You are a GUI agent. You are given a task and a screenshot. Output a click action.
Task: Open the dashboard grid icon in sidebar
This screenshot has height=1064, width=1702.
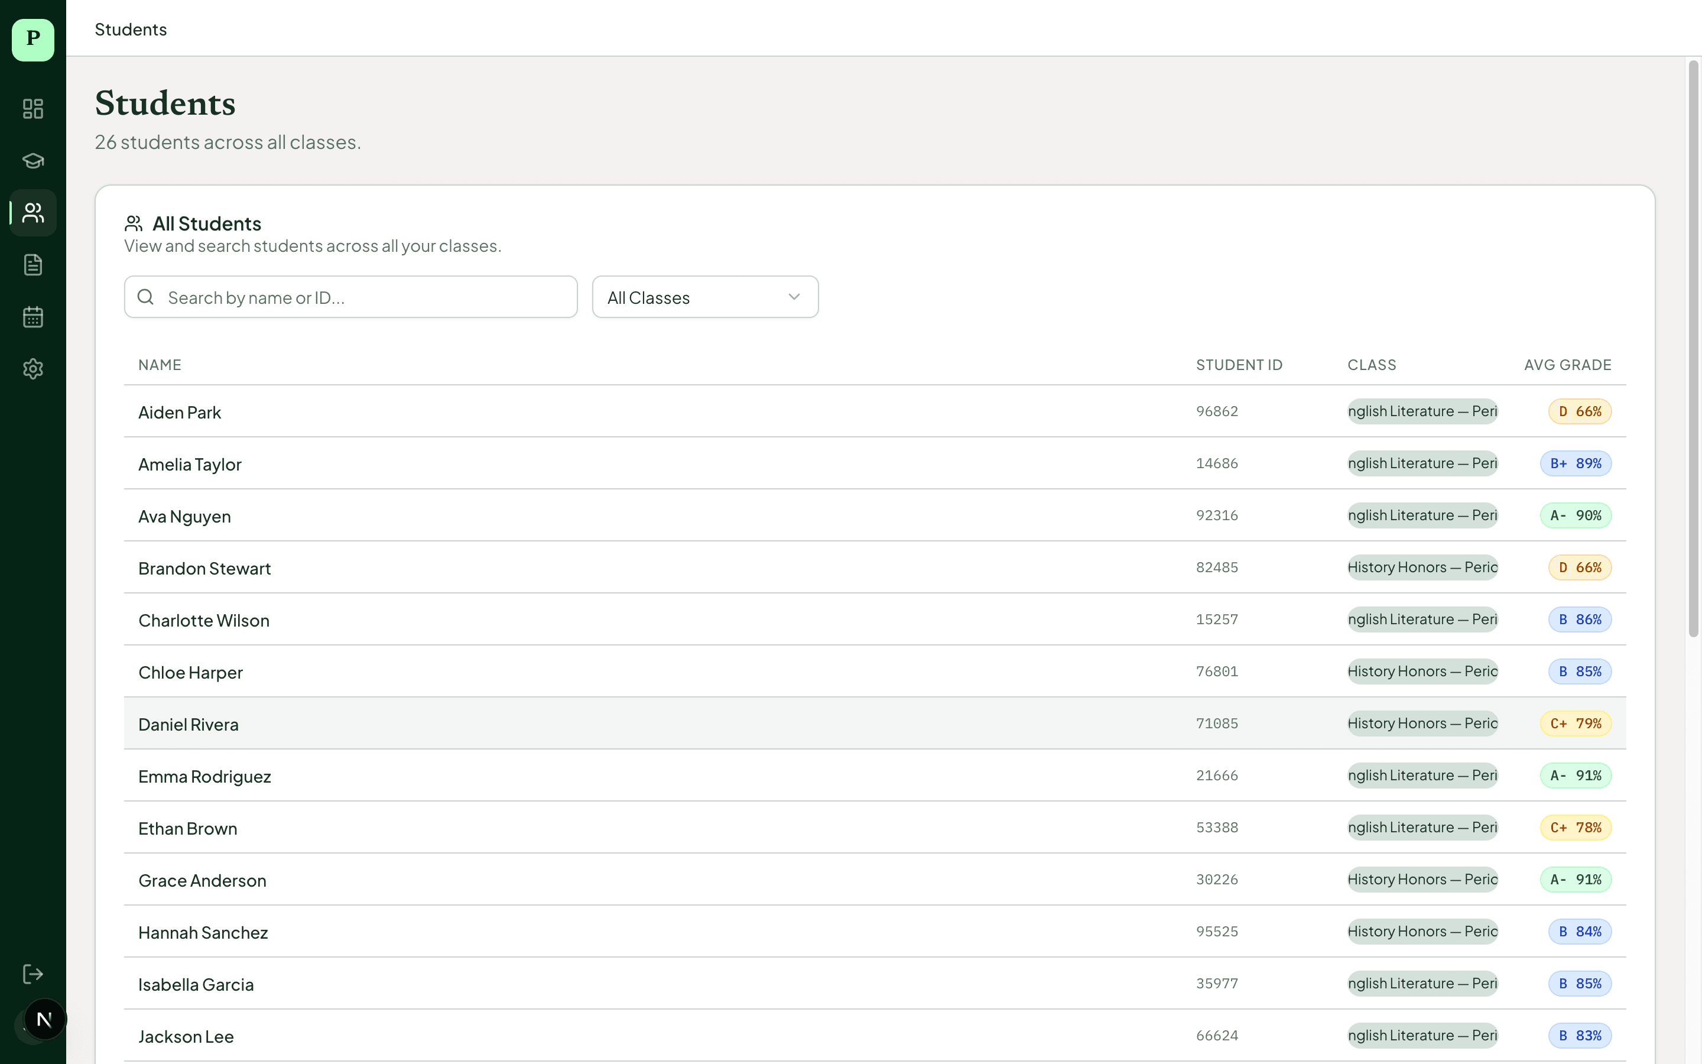click(x=33, y=108)
